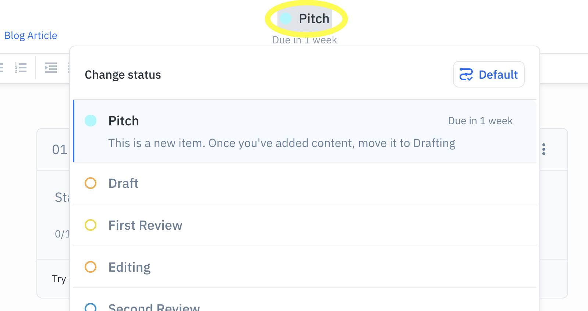Click the workflow icon beside Default
588x311 pixels.
(x=466, y=74)
